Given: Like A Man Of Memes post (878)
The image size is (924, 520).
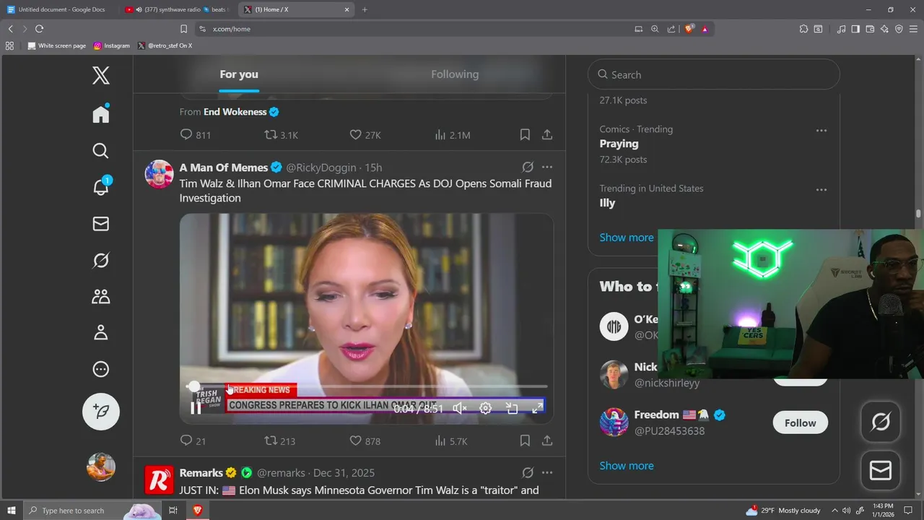Looking at the screenshot, I should click(365, 441).
